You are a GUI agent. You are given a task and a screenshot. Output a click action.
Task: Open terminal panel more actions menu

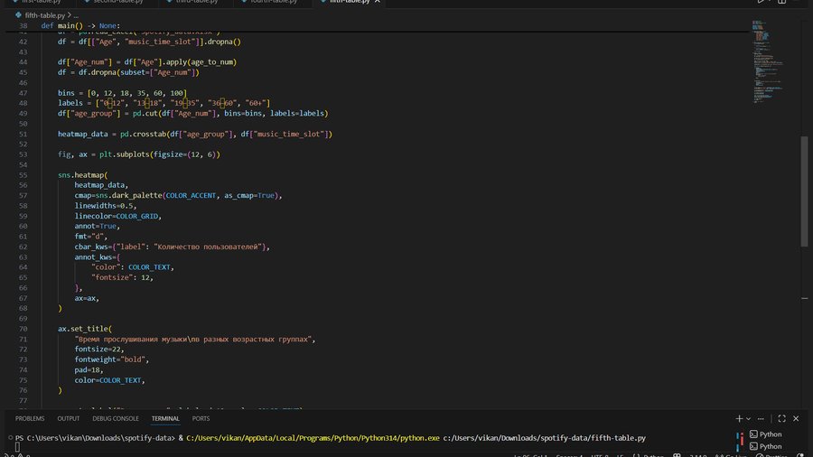click(762, 419)
